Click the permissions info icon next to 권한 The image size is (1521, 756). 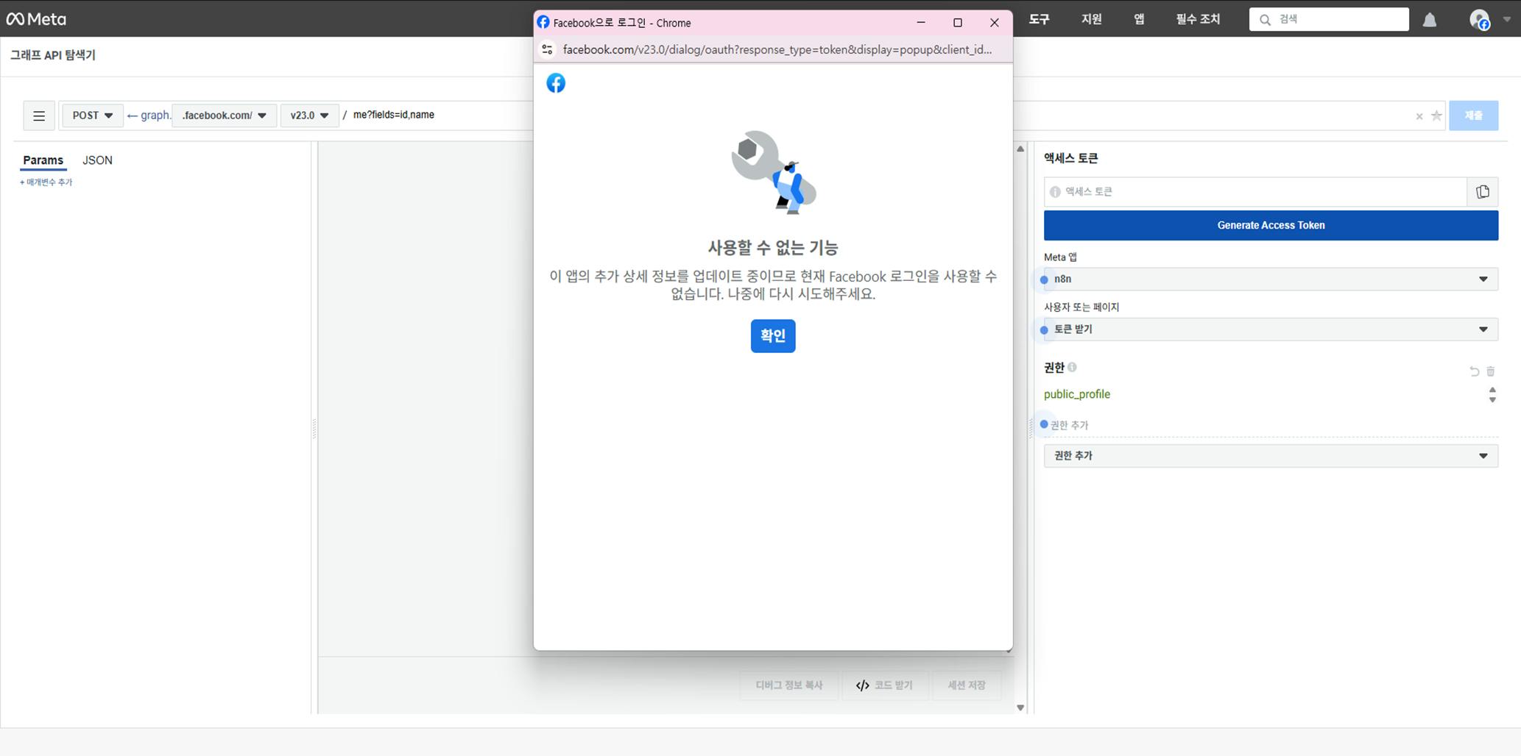[x=1072, y=367]
